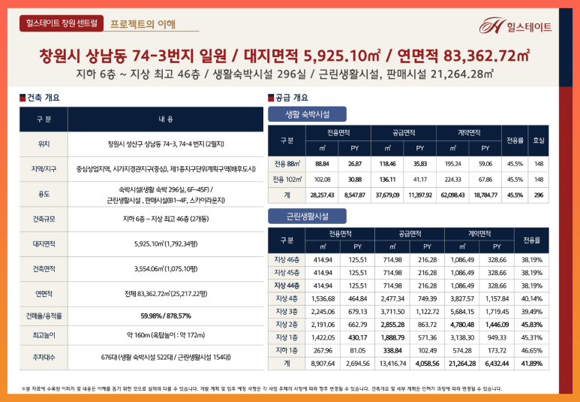Select the blue '근린생활시설' label pill

tap(307, 216)
